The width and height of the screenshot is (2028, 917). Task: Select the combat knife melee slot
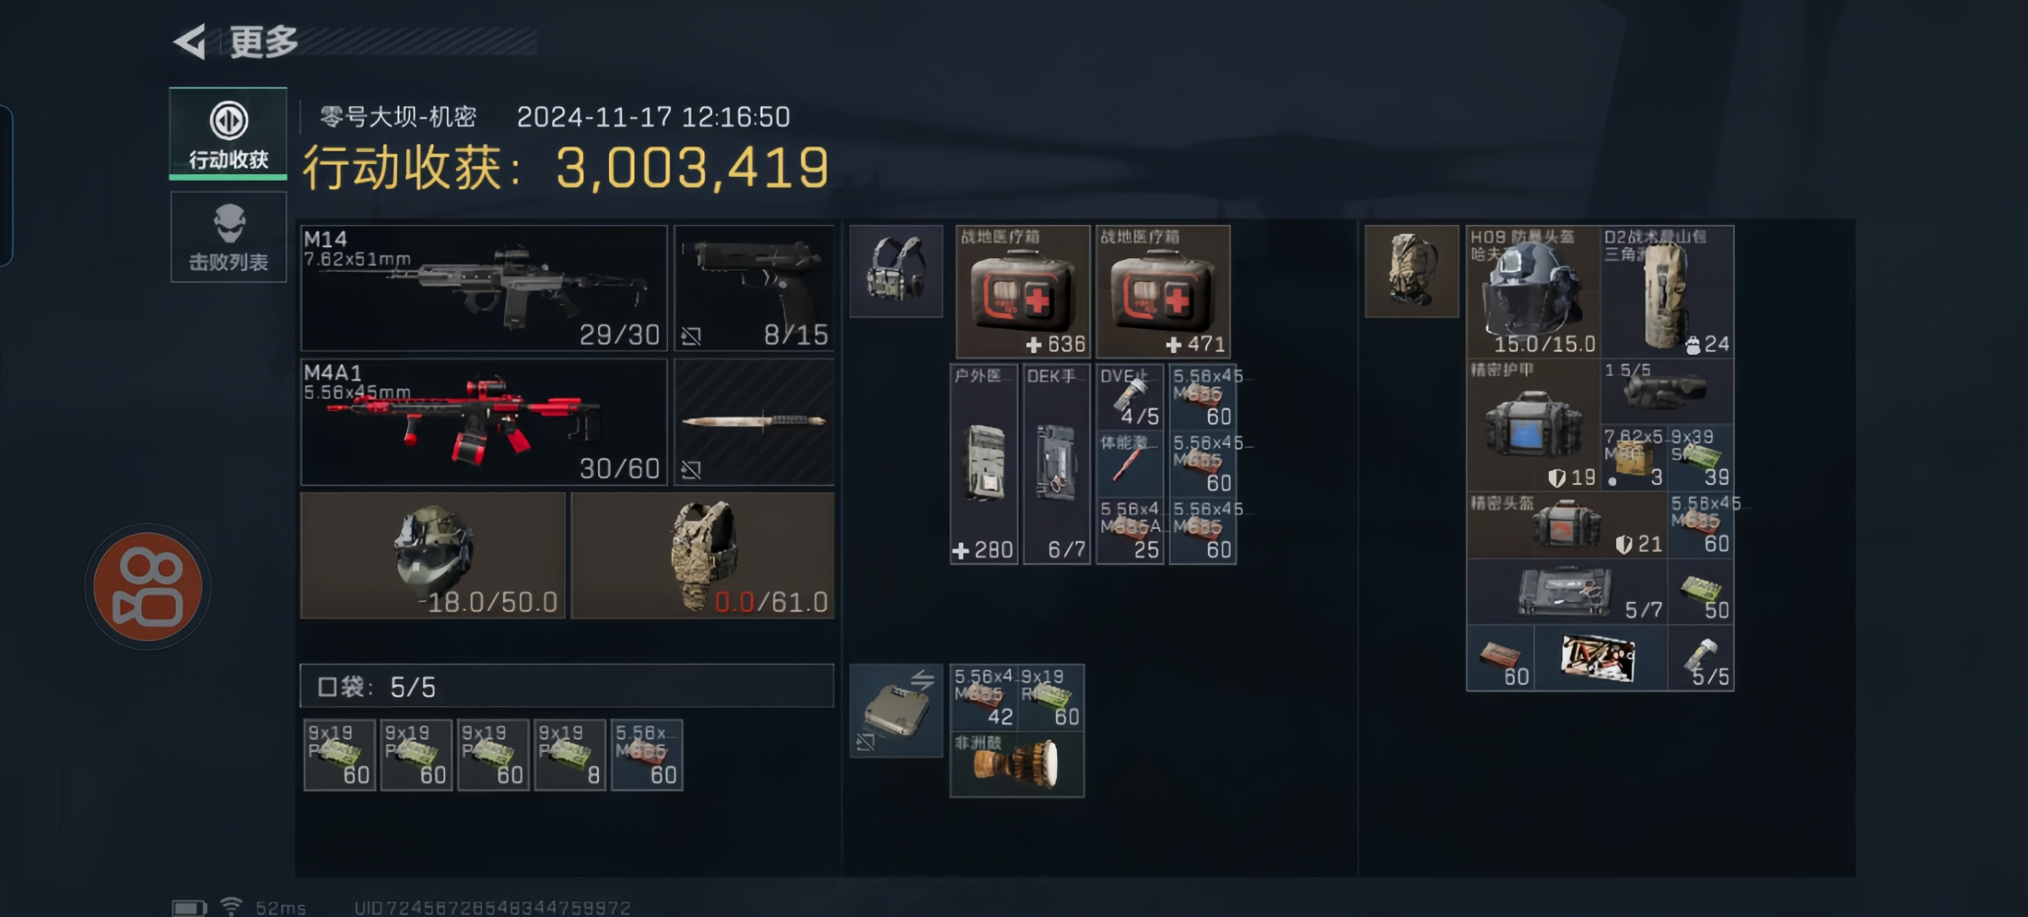pyautogui.click(x=754, y=422)
